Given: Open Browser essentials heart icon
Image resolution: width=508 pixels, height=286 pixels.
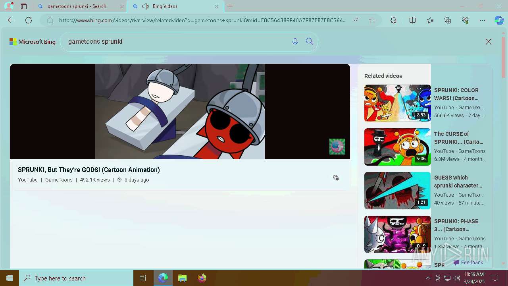Looking at the screenshot, I should coord(465,20).
